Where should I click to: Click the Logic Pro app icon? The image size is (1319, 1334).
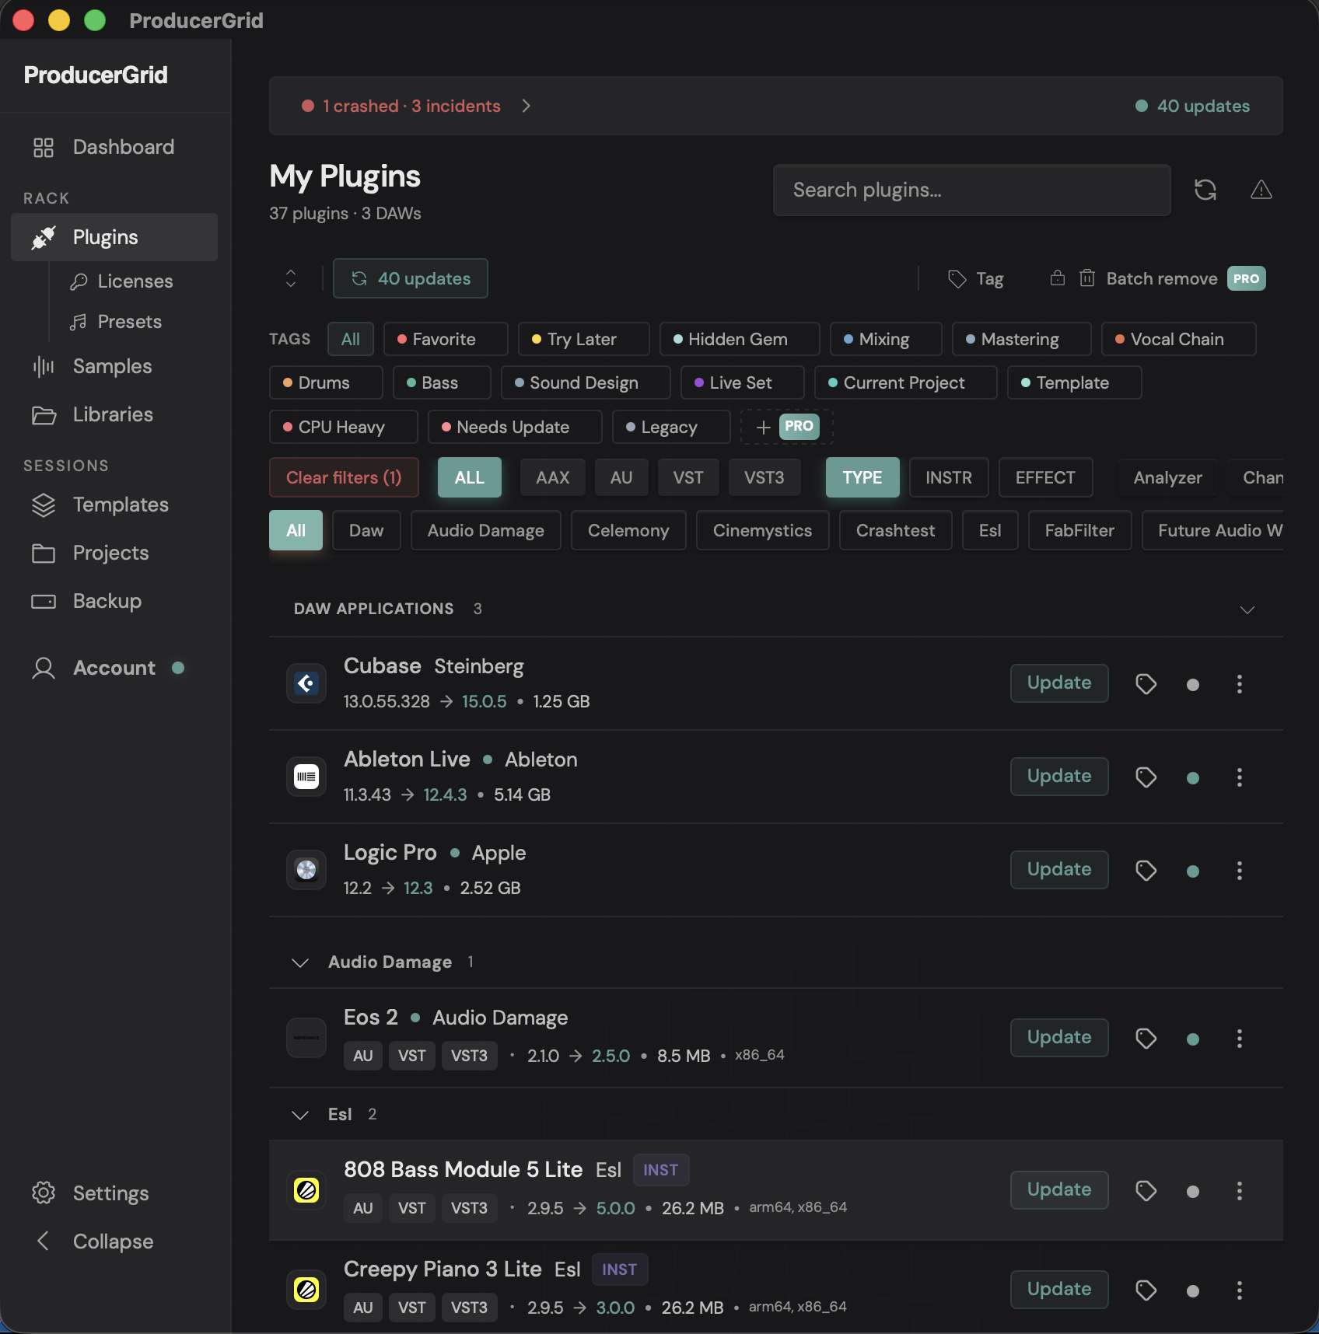(306, 870)
